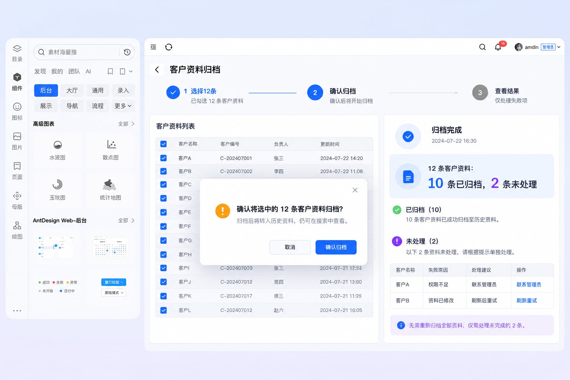This screenshot has height=380, width=570.
Task: Open the 绘图 sidebar section
Action: (x=17, y=230)
